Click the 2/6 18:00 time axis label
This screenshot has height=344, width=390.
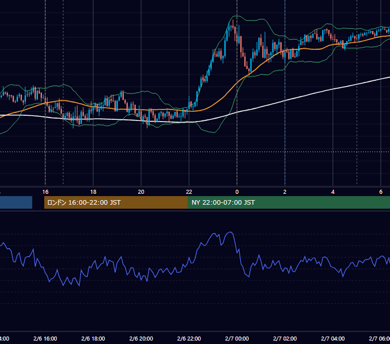[93, 338]
